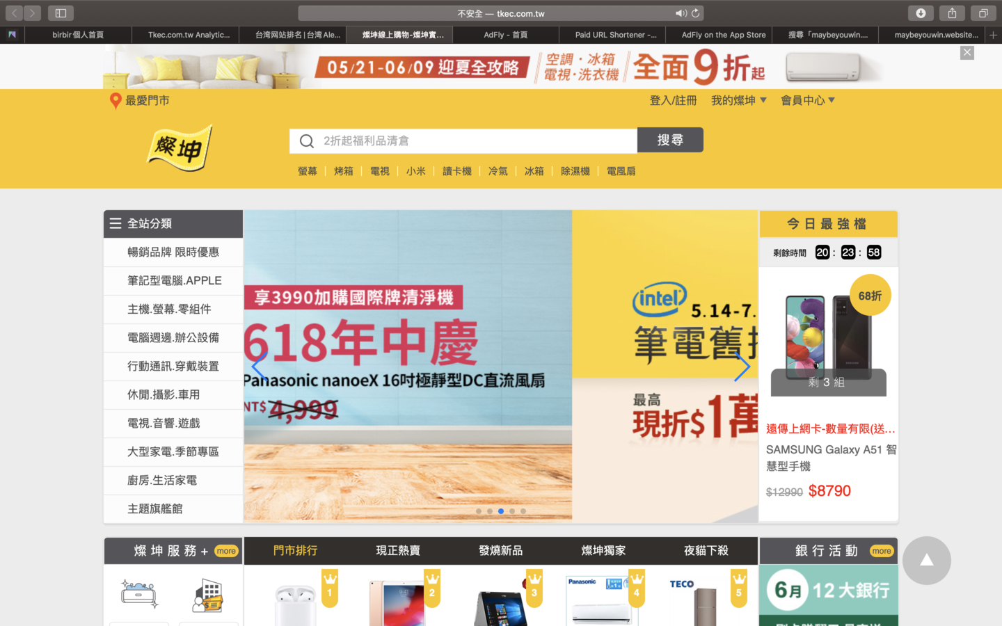Expand 大型家電.季節專區 category

click(x=173, y=452)
